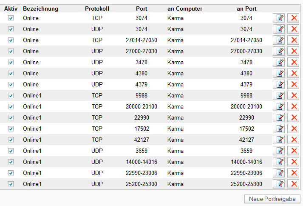This screenshot has height=206, width=303.
Task: Edit the UDP 3478 rule
Action: click(x=279, y=62)
